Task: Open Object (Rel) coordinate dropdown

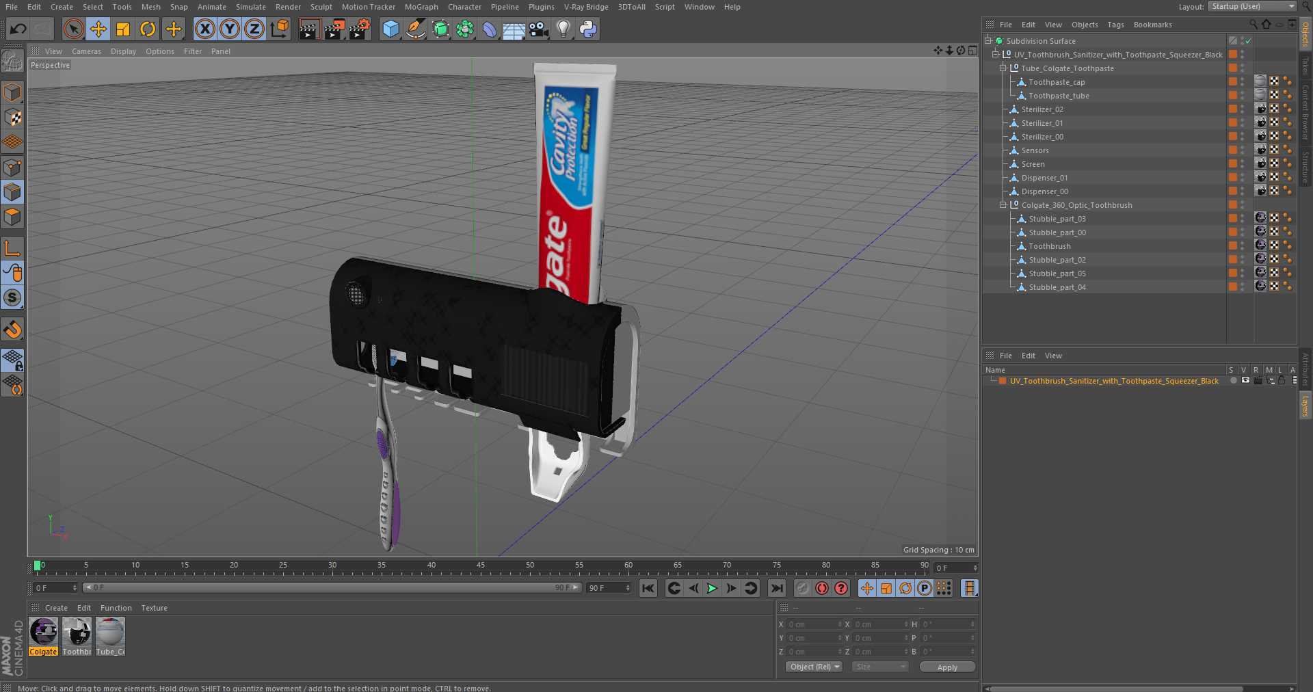Action: 814,667
